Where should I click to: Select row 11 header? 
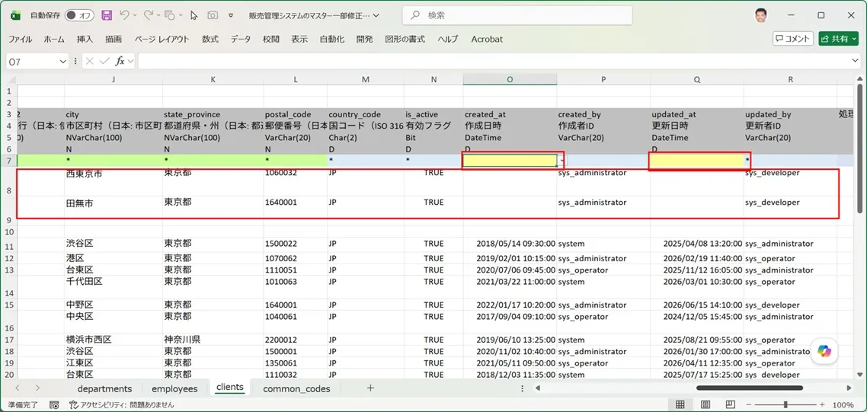[x=8, y=247]
